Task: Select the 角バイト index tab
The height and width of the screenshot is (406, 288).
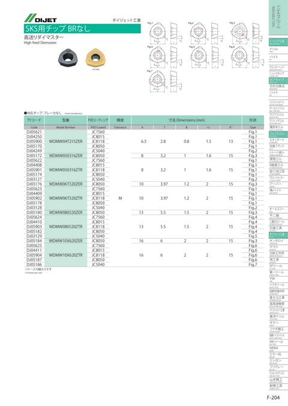Action: click(x=278, y=191)
